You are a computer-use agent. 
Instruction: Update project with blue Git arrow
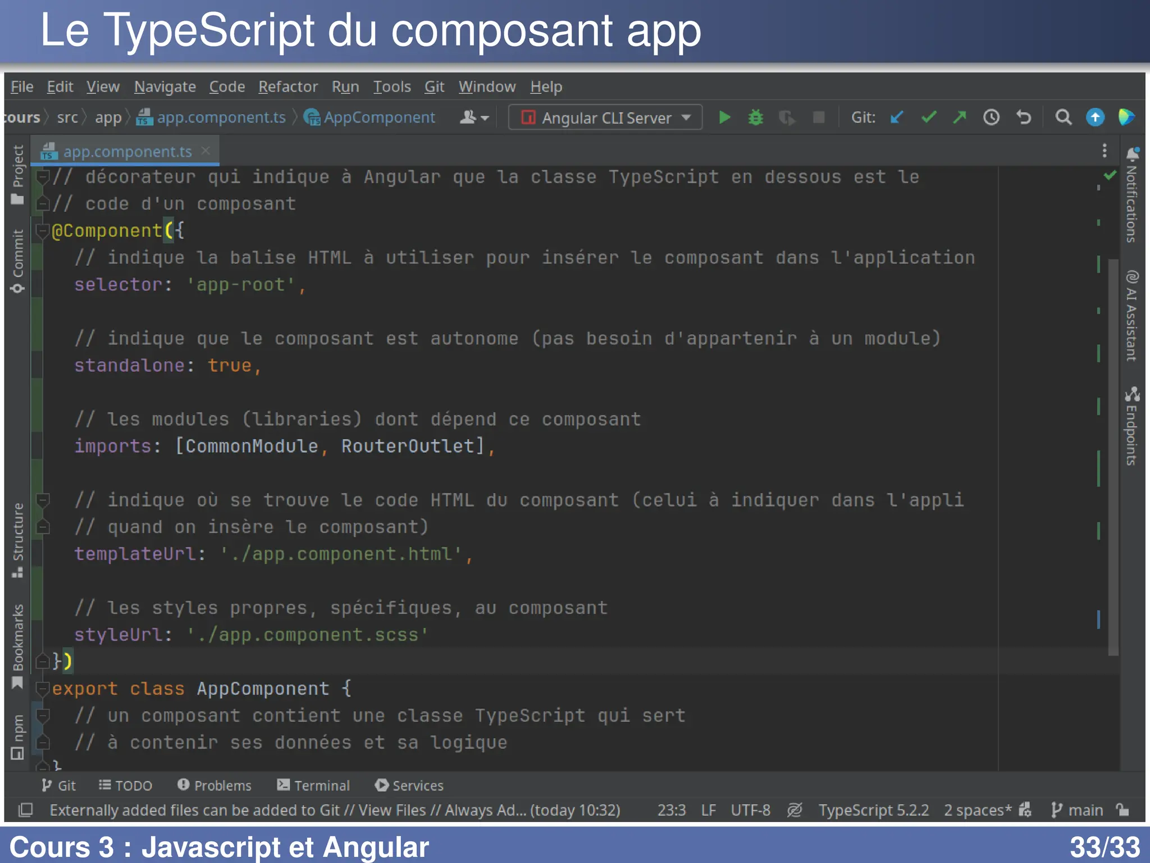[x=897, y=117]
